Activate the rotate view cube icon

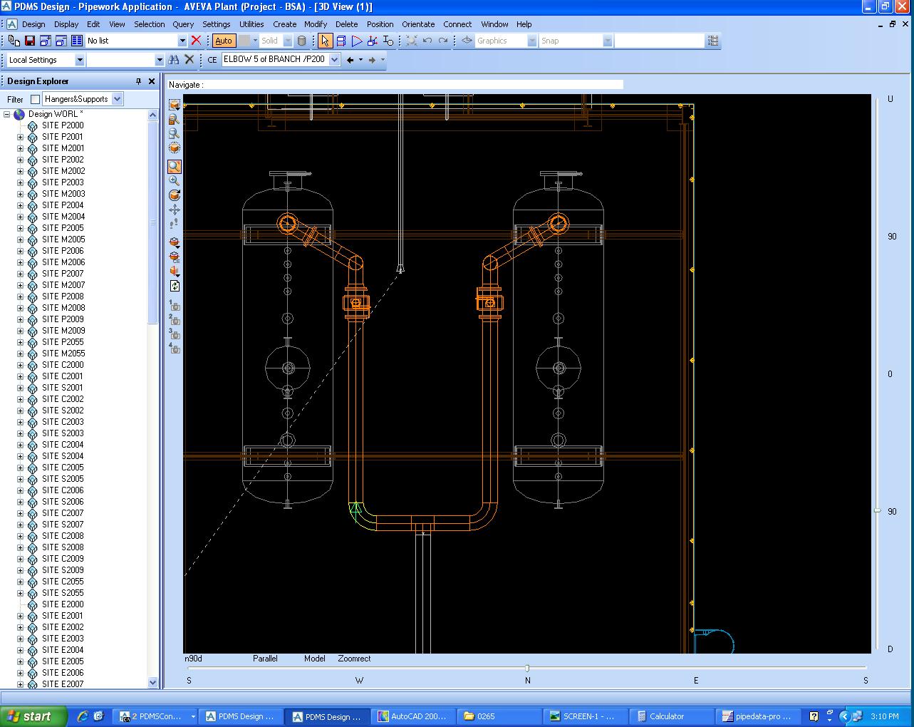(x=175, y=195)
